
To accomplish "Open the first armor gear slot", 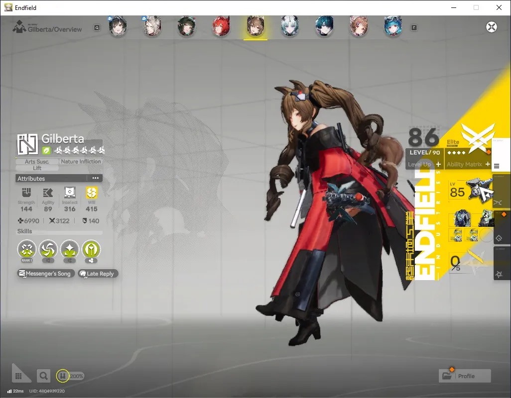I will [x=462, y=218].
